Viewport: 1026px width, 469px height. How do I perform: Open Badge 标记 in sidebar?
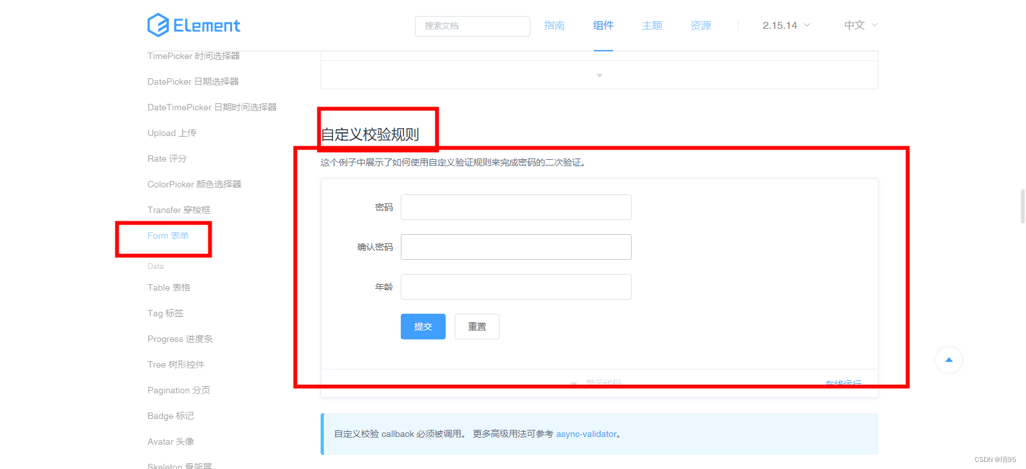[x=171, y=416]
